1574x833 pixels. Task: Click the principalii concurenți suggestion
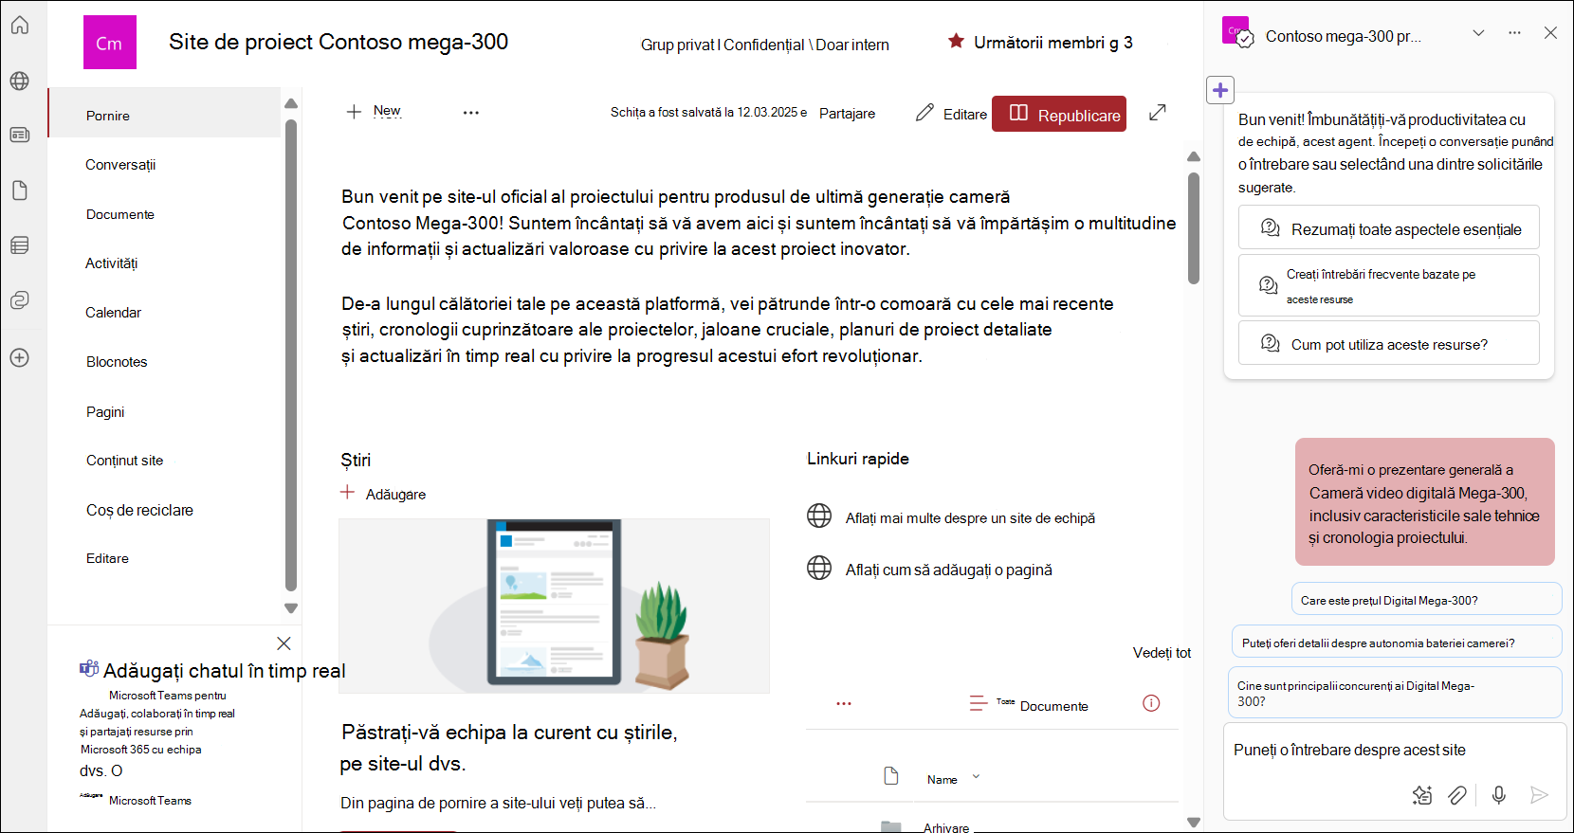coord(1396,693)
